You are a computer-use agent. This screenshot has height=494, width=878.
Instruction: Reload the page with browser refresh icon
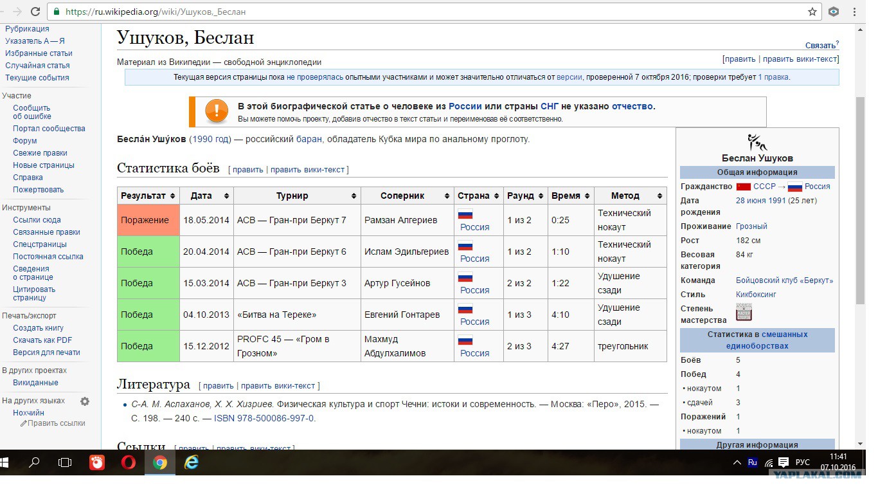(35, 12)
